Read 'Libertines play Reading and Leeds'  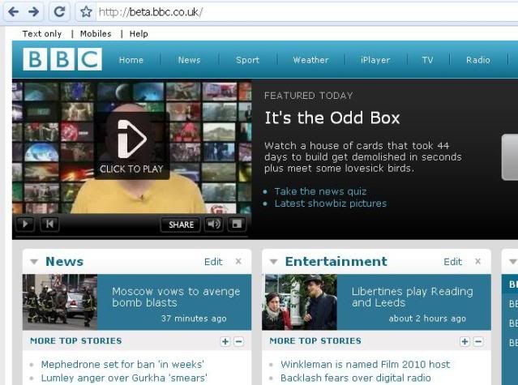click(413, 297)
